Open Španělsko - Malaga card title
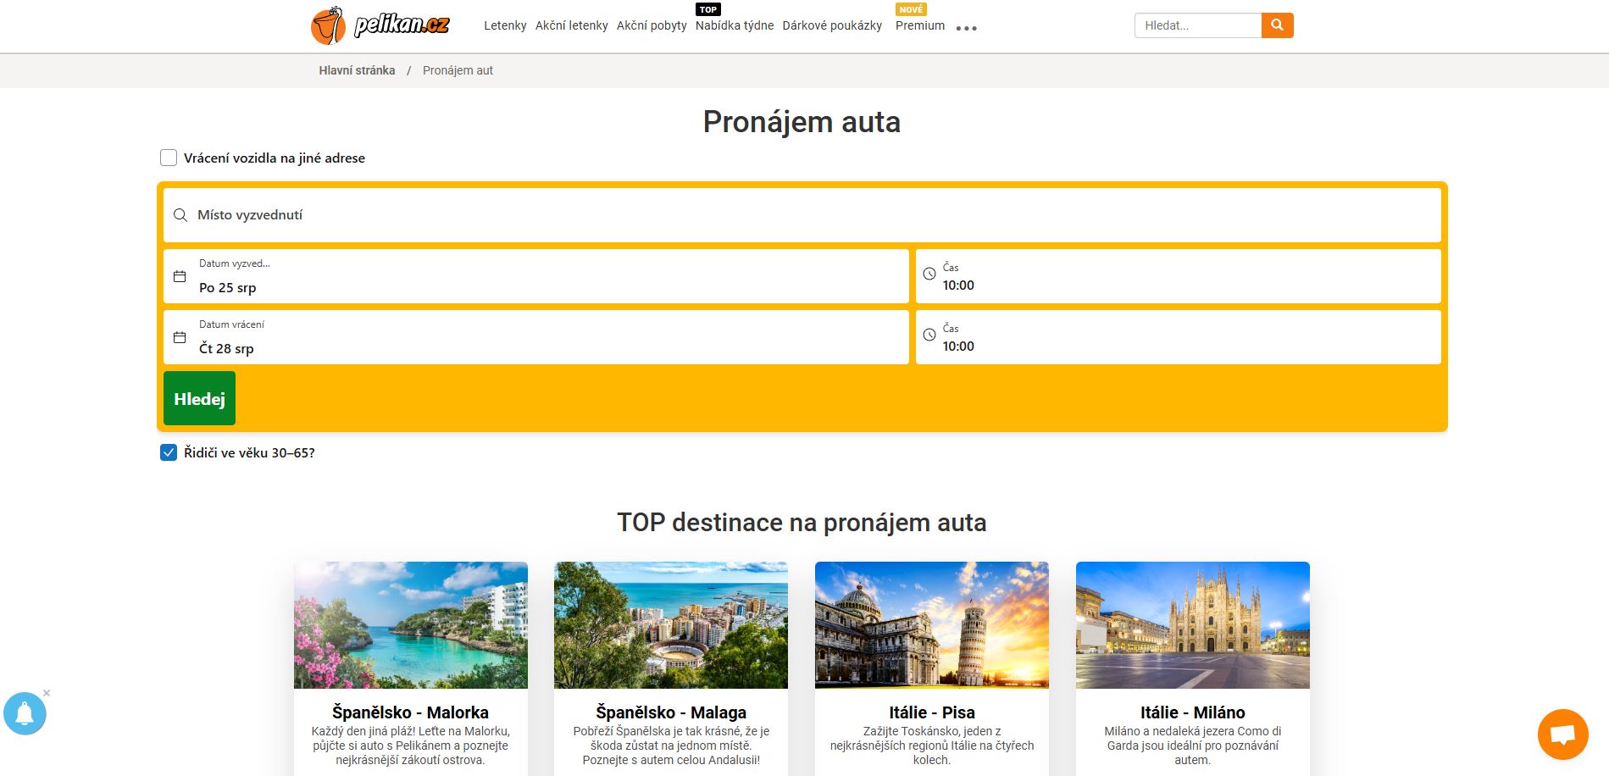This screenshot has height=776, width=1609. (671, 712)
